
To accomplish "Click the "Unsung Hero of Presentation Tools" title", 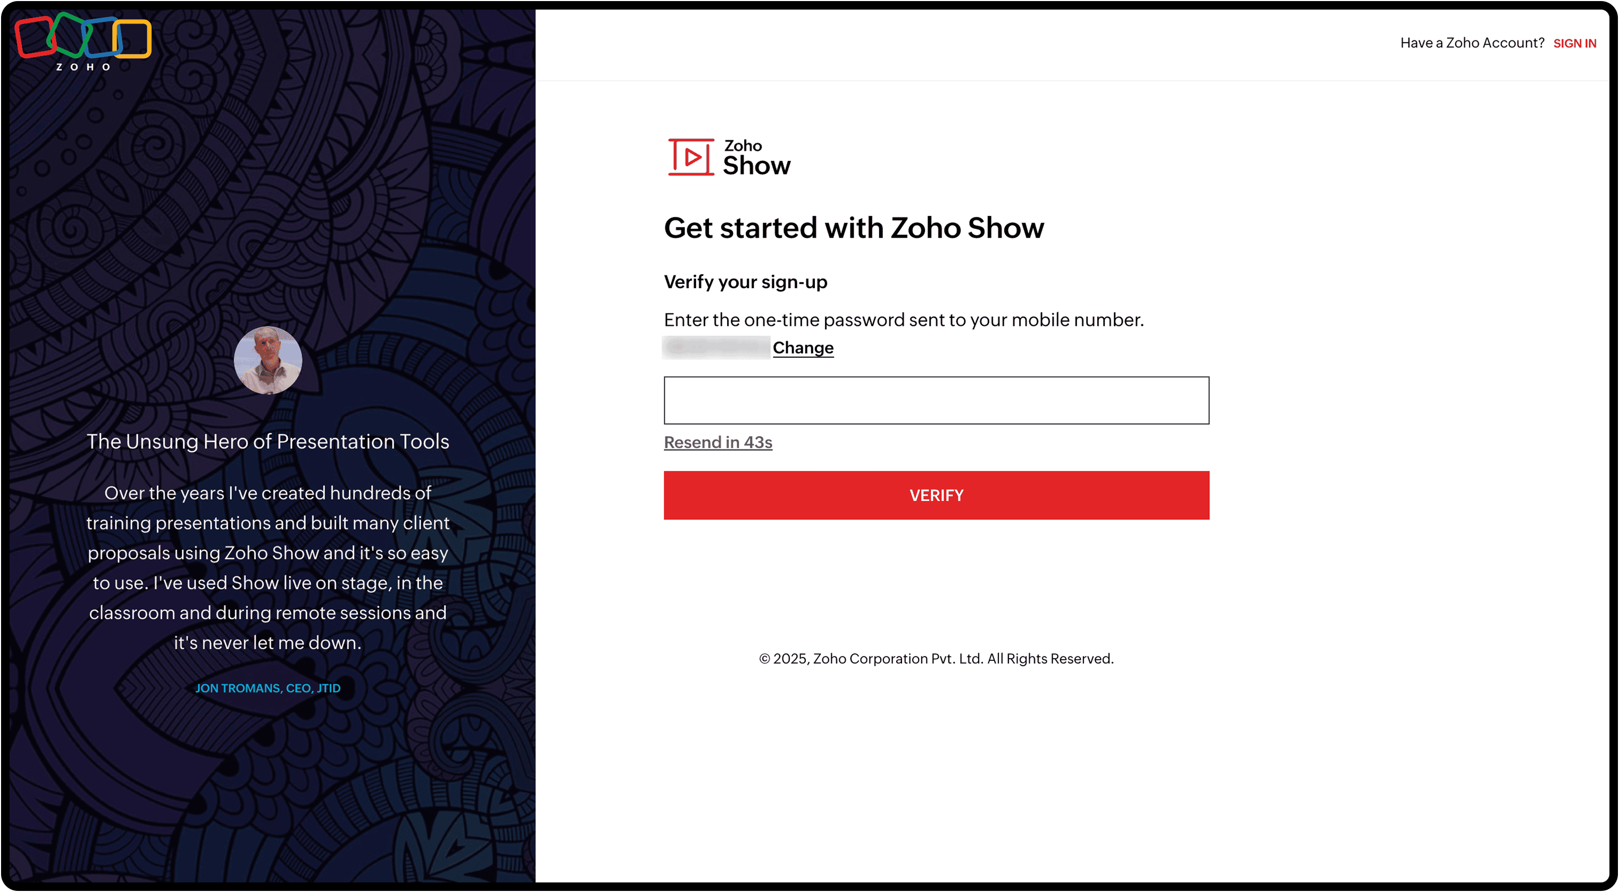I will point(268,442).
